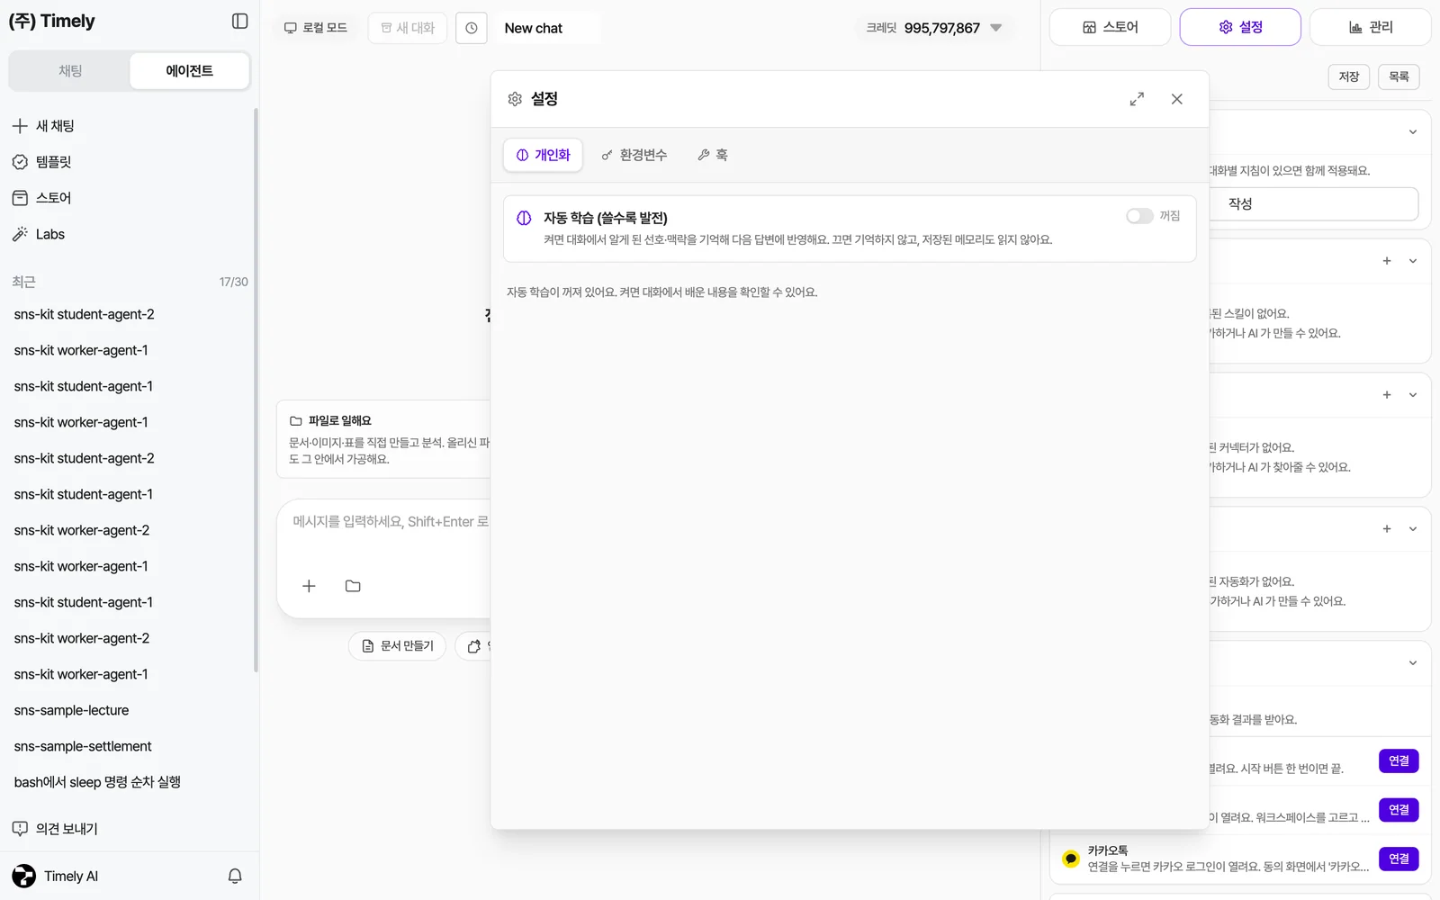Open notifications bell icon
The height and width of the screenshot is (900, 1440).
[x=235, y=876]
